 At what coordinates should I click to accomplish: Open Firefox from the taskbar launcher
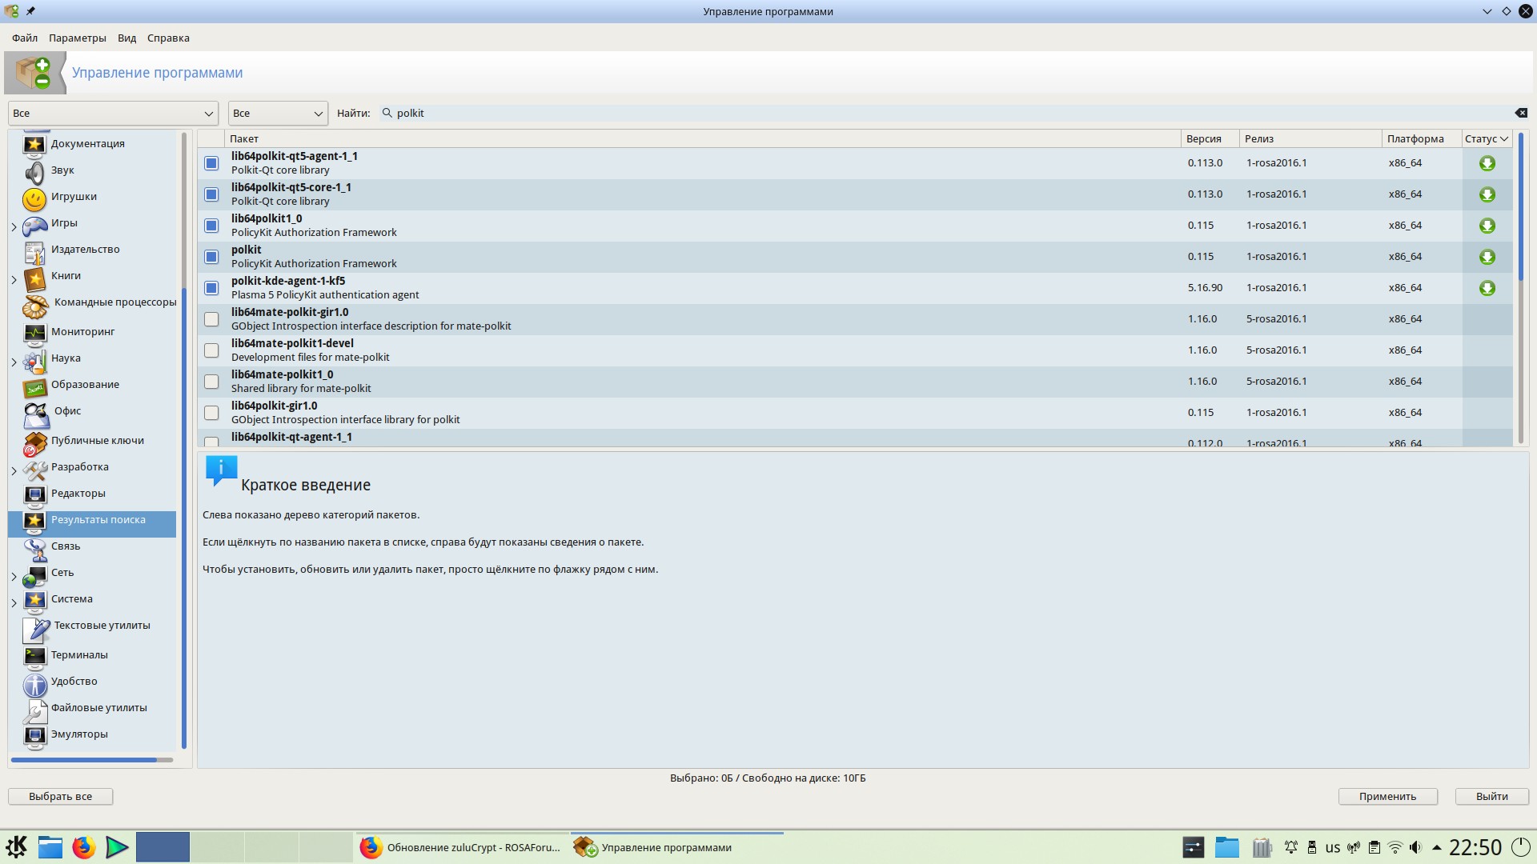pos(83,847)
